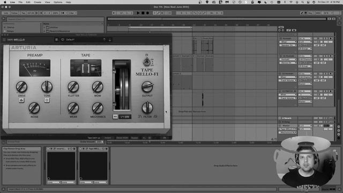Click the preamp VU meter display
The height and width of the screenshot is (193, 343).
35,68
